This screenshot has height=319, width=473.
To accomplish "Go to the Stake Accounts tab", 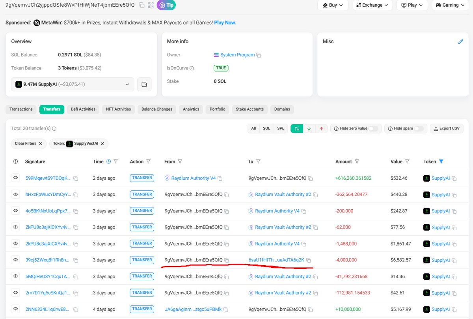I will [x=250, y=109].
